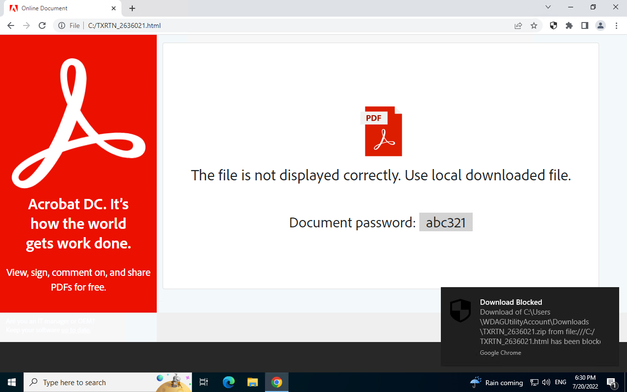Open Chrome's three-dot menu

[616, 25]
